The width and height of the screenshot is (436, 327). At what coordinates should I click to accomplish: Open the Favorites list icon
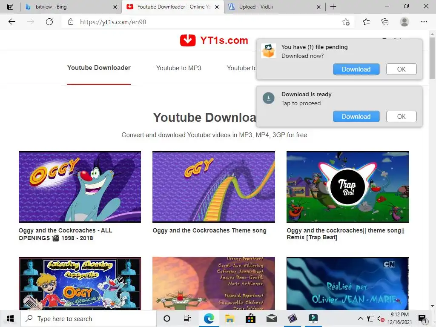(366, 22)
